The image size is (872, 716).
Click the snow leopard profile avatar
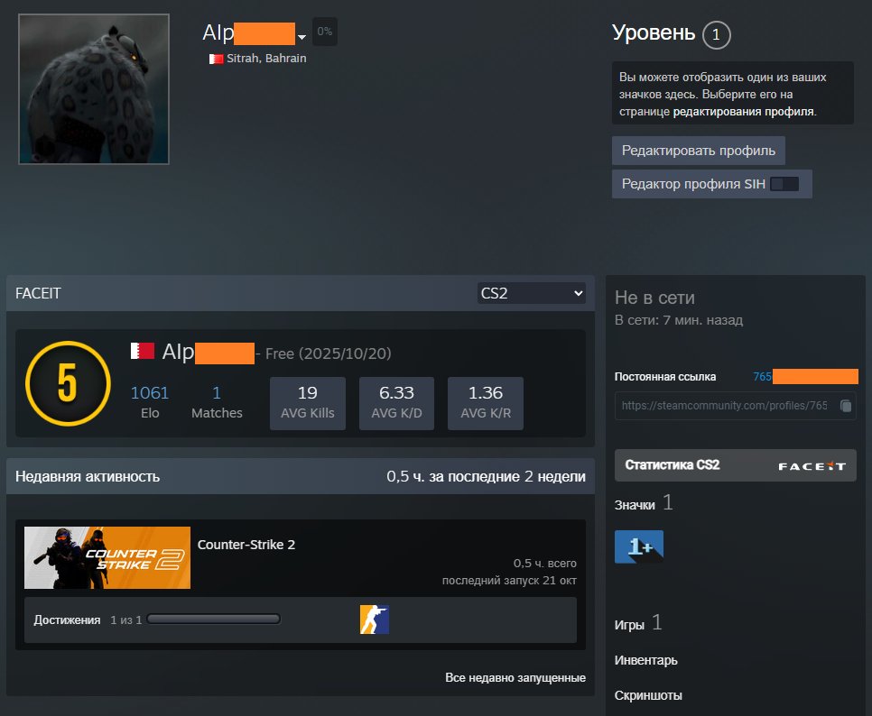click(x=94, y=88)
